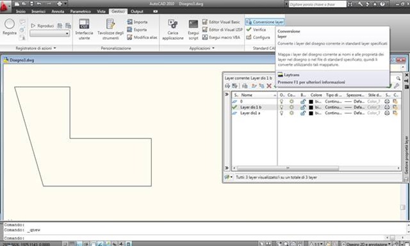This screenshot has width=410, height=246.
Task: Toggle the padlock for Layer dis 1 b
Action: [x=303, y=107]
